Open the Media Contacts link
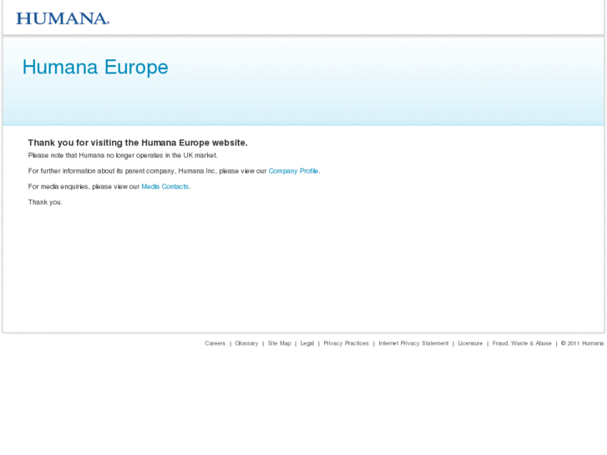The width and height of the screenshot is (607, 455). coord(165,187)
